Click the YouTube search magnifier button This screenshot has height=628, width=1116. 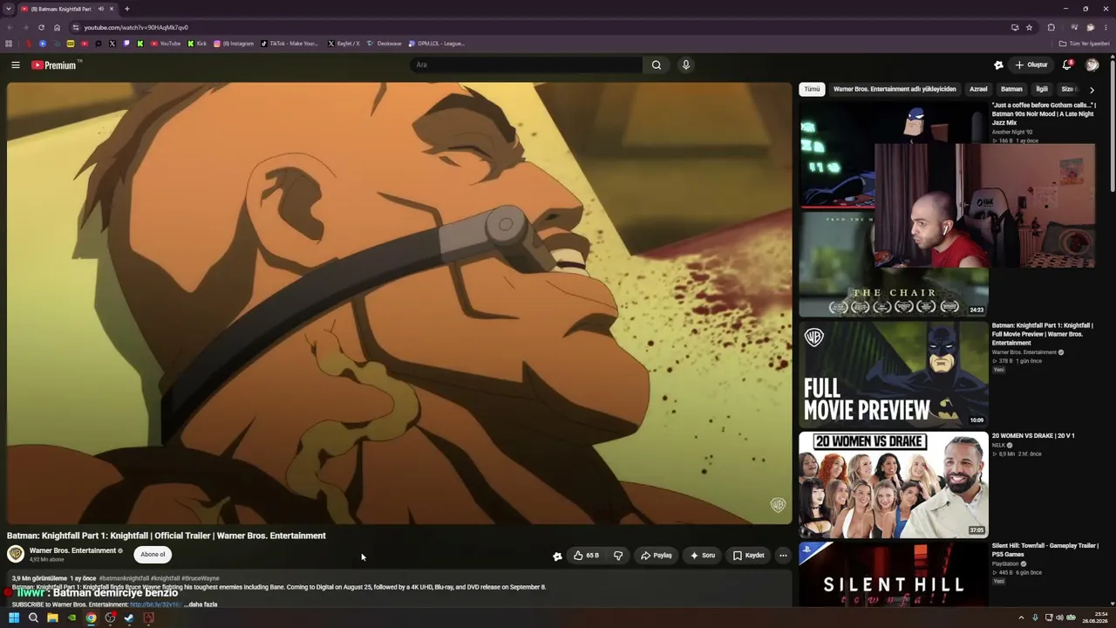coord(657,65)
